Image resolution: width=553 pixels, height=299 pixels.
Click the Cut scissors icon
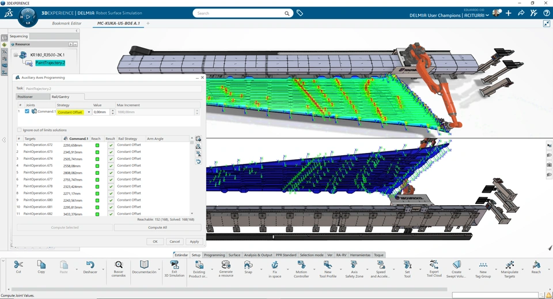[18, 265]
